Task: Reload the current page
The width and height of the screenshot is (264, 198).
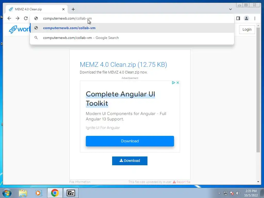Action: (26, 18)
